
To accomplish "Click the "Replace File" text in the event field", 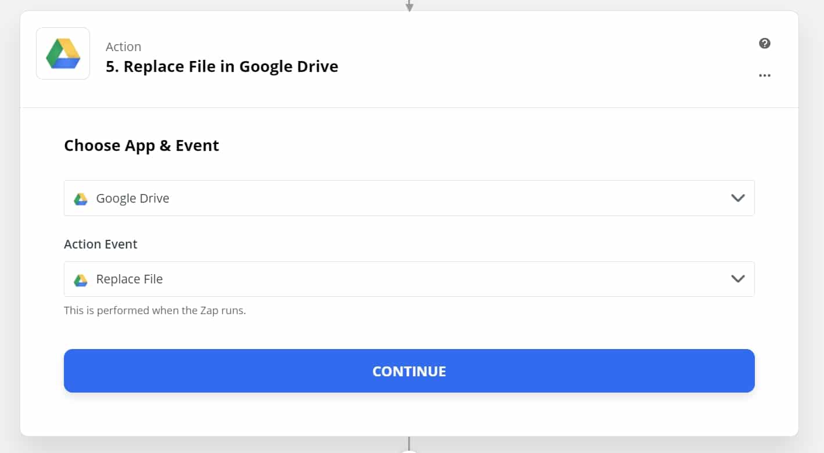I will point(129,279).
